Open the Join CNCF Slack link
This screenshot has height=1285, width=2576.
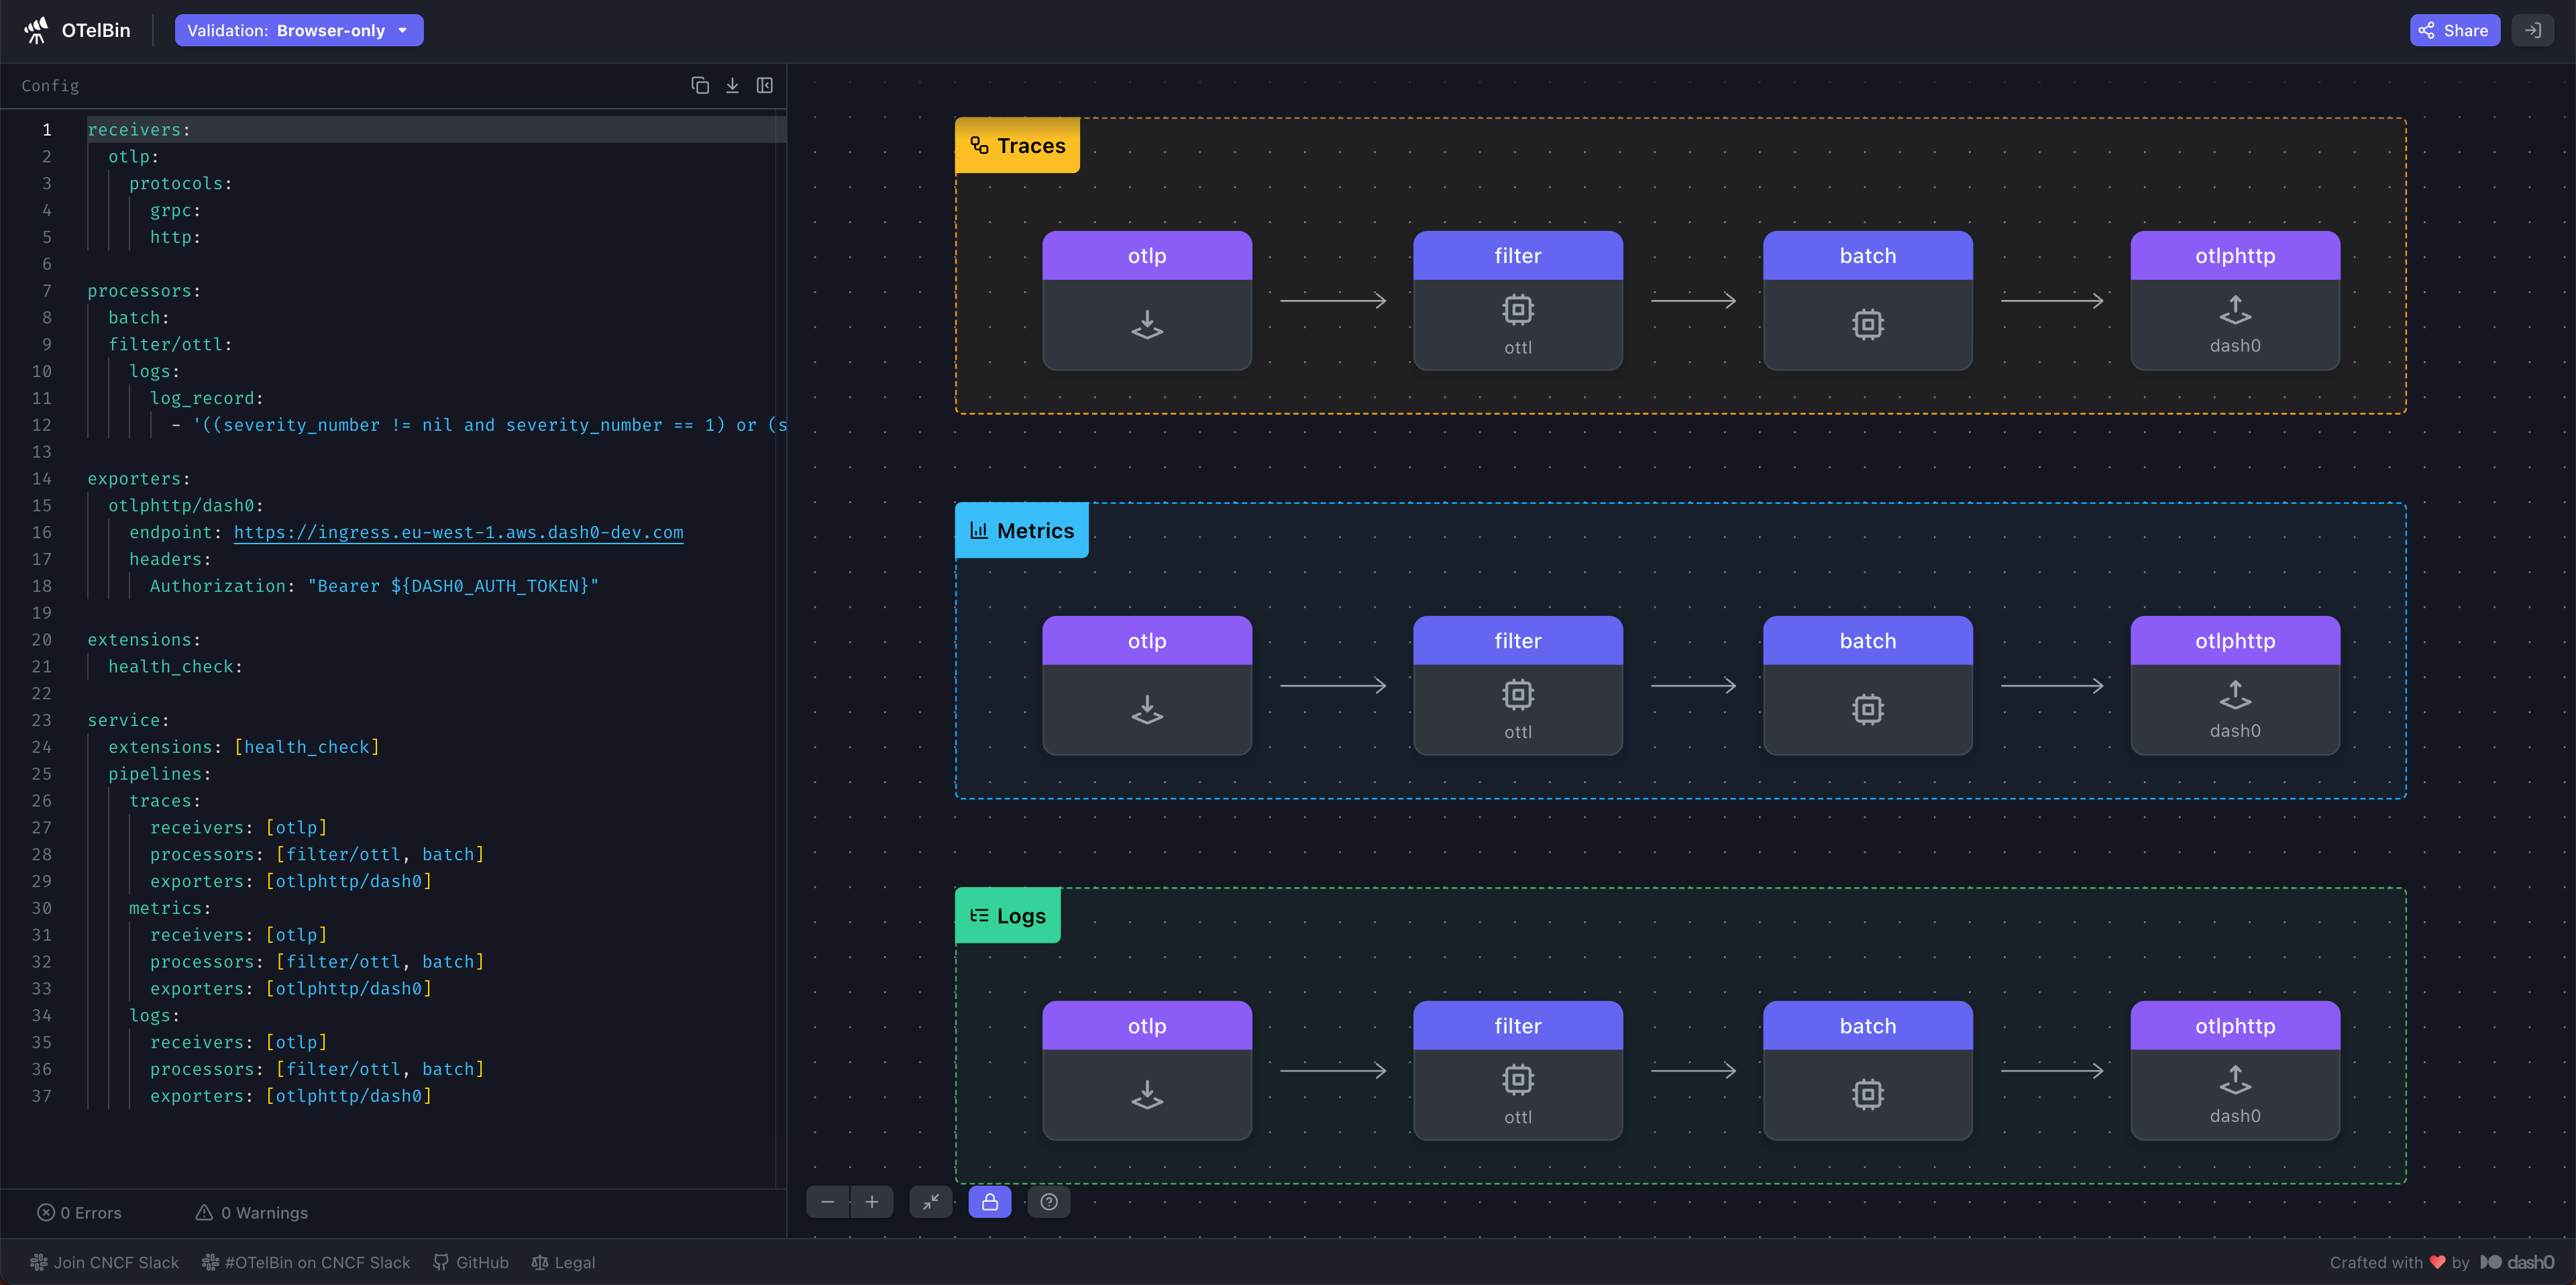click(105, 1262)
